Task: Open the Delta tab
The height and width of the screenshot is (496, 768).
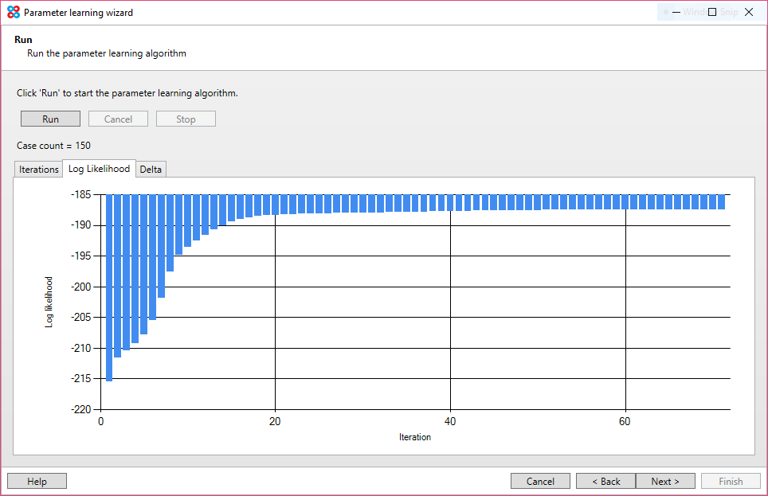Action: click(x=151, y=169)
